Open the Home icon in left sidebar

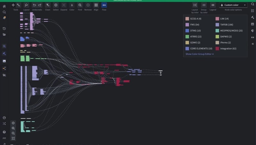pos(4,6)
